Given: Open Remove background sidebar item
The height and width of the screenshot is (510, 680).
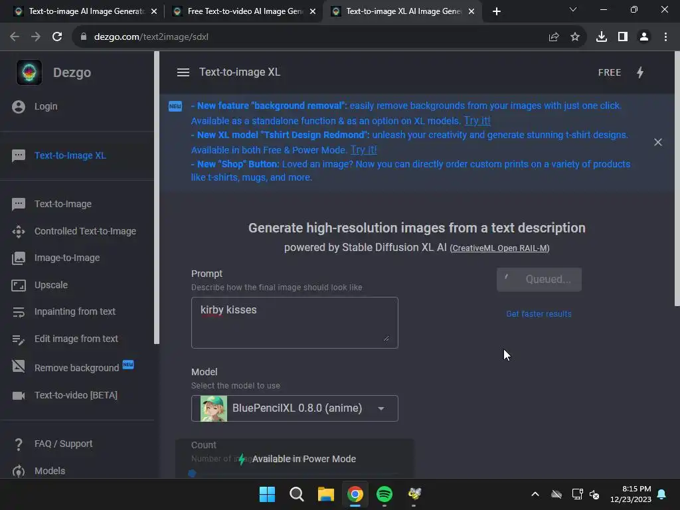Looking at the screenshot, I should pos(77,368).
